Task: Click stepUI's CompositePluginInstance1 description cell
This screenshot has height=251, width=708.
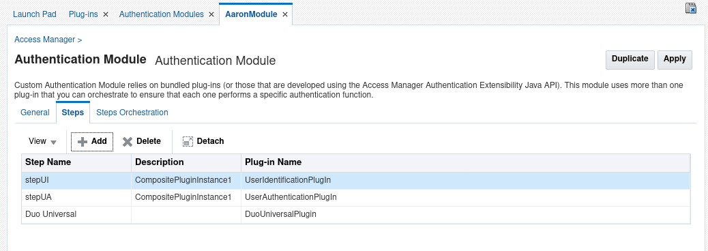Action: point(186,180)
